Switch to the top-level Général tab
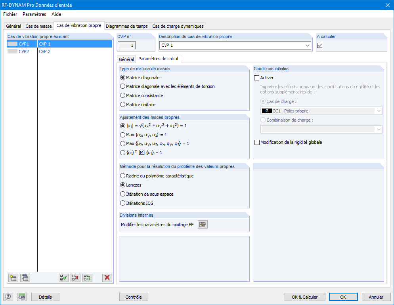The height and width of the screenshot is (305, 394). (x=13, y=26)
